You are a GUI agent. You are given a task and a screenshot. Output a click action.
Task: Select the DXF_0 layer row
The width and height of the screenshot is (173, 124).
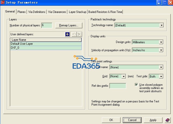click(x=46, y=48)
